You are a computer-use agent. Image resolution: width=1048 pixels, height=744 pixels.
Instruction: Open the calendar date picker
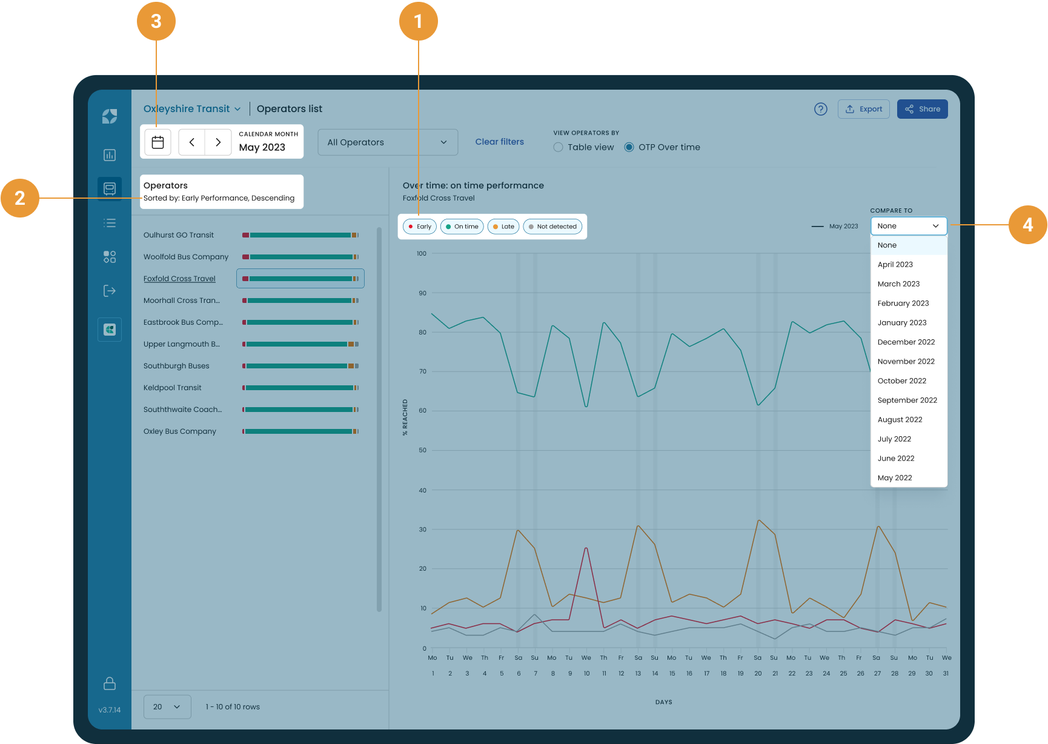coord(158,142)
